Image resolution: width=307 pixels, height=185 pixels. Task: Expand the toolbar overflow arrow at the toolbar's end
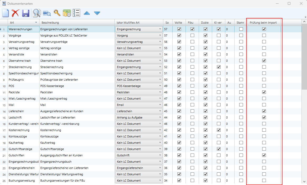(x=305, y=17)
